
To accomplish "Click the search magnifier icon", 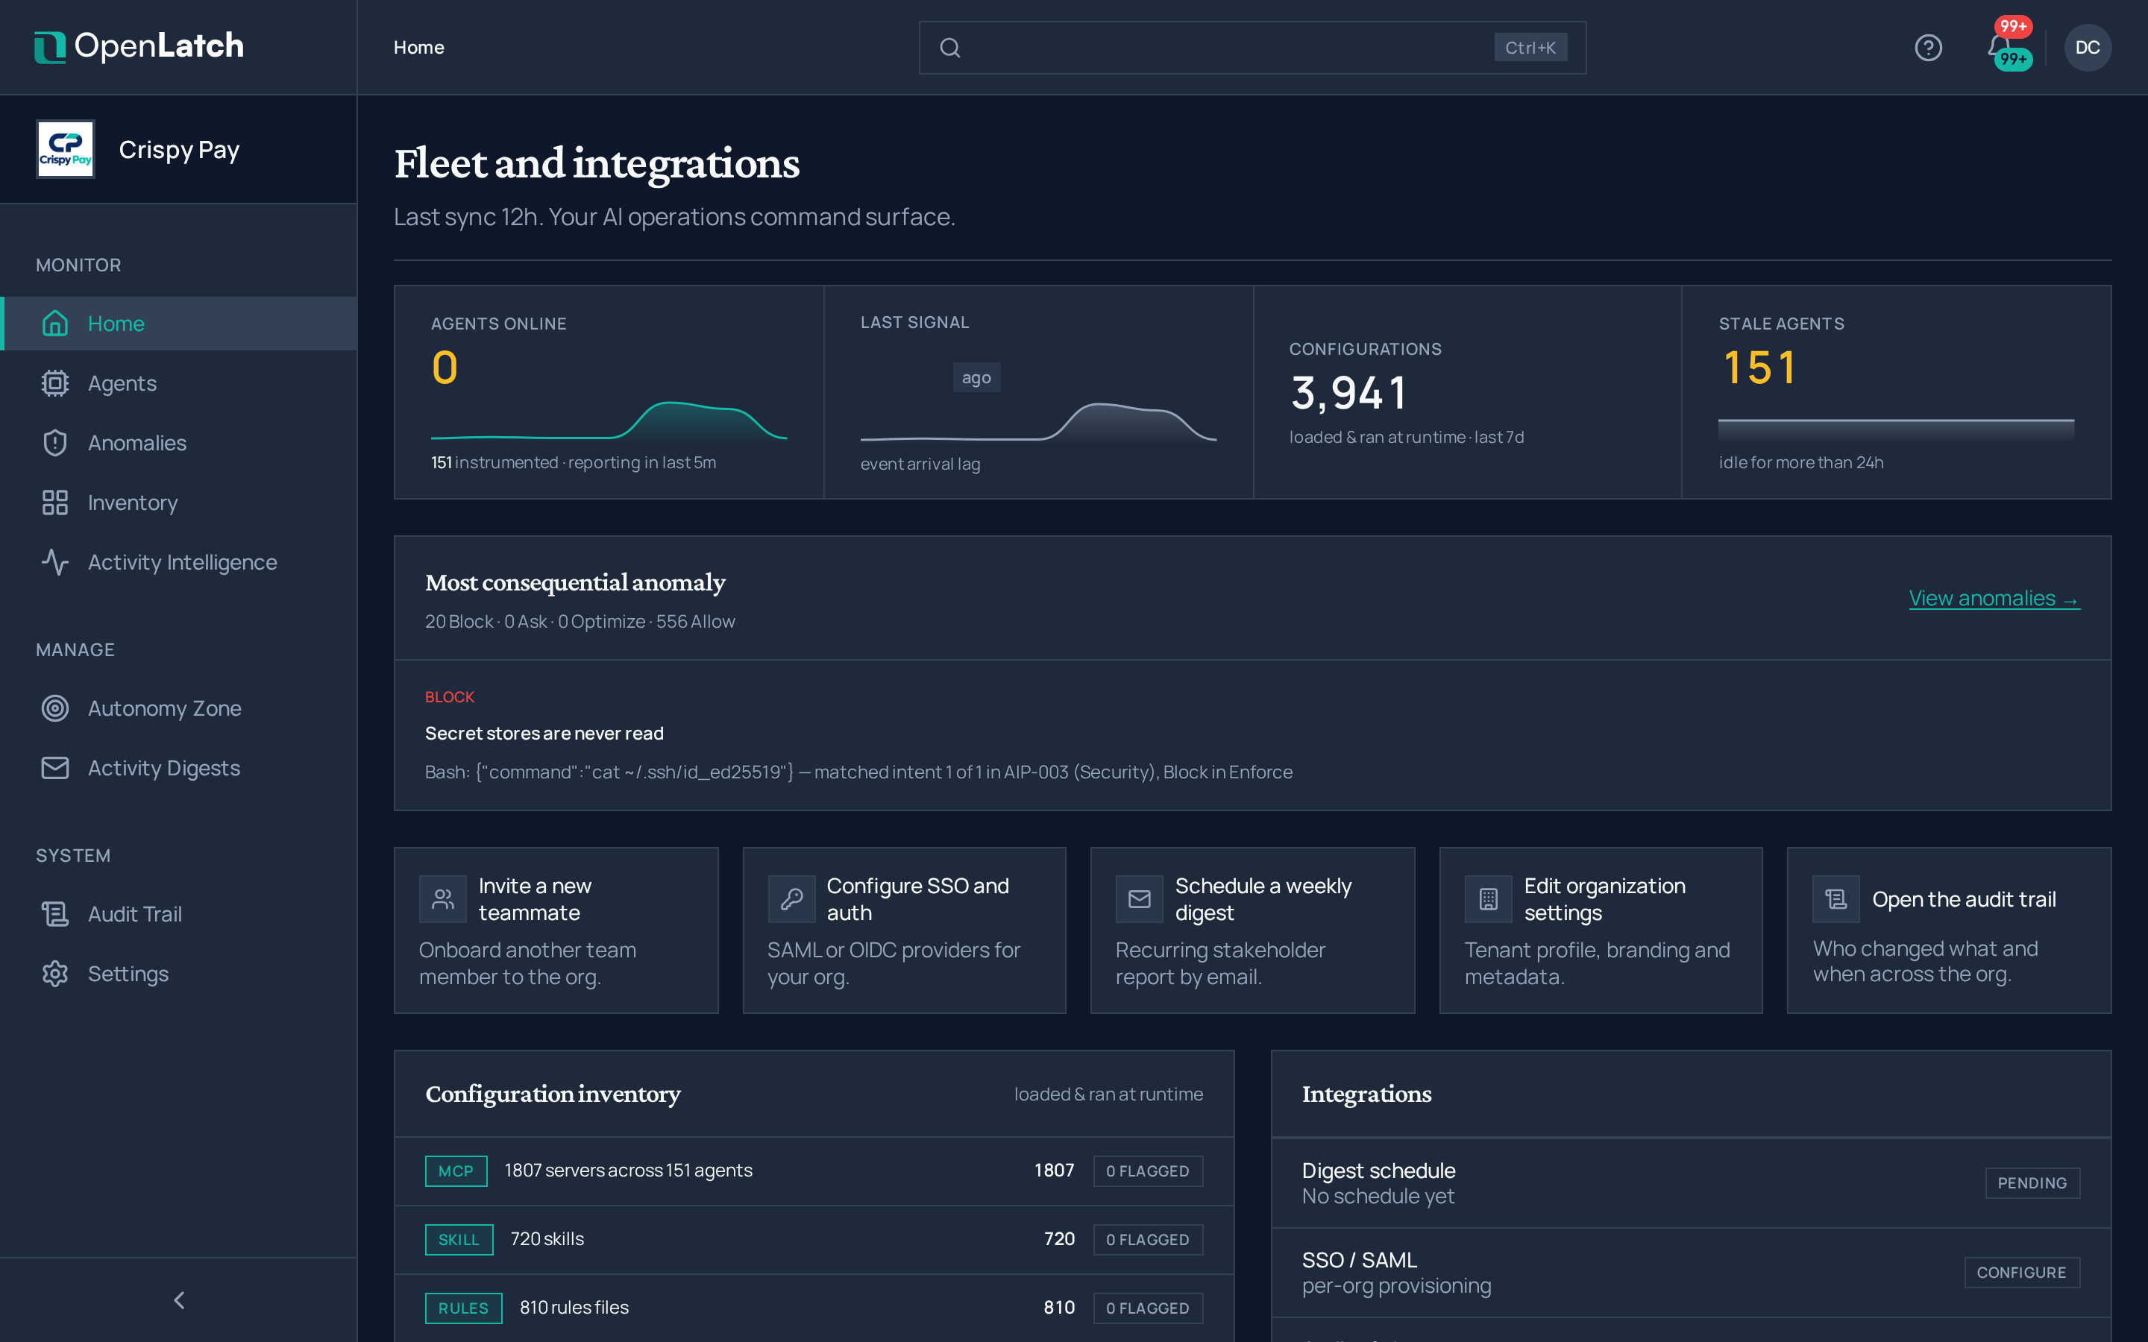I will [x=949, y=48].
